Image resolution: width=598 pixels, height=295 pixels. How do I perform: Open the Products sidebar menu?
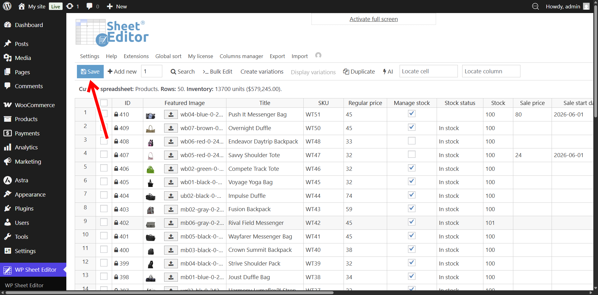[x=26, y=119]
